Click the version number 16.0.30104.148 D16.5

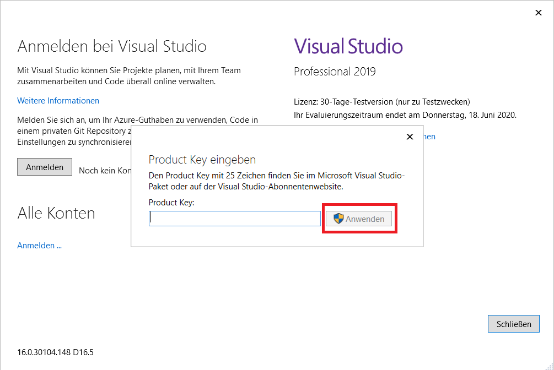click(x=55, y=352)
